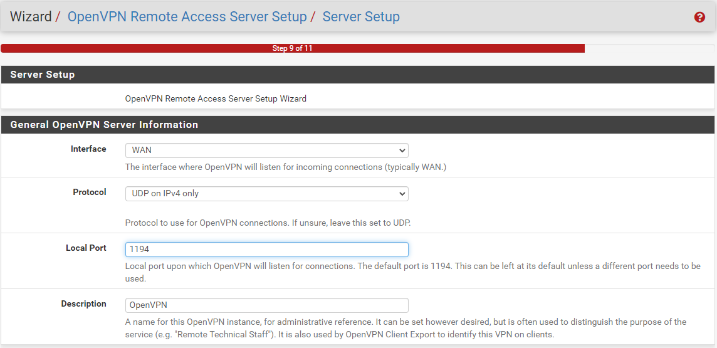
Task: Follow the OpenVPN Remote Access Server Setup breadcrumb
Action: [x=187, y=17]
